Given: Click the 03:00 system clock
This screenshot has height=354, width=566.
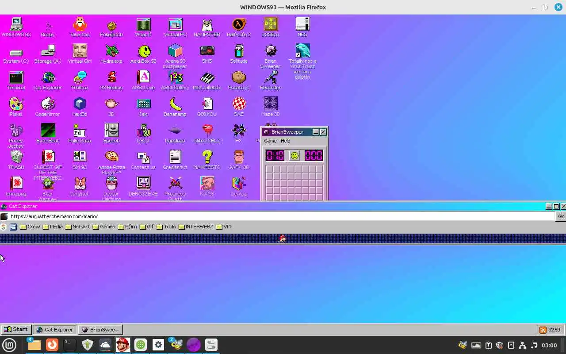Looking at the screenshot, I should pos(549,345).
